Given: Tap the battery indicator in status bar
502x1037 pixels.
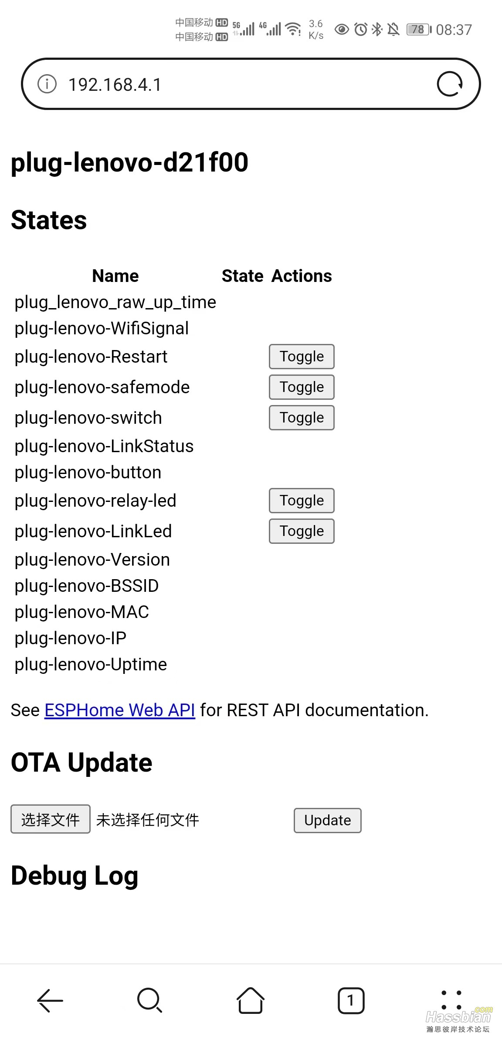Looking at the screenshot, I should coord(419,29).
